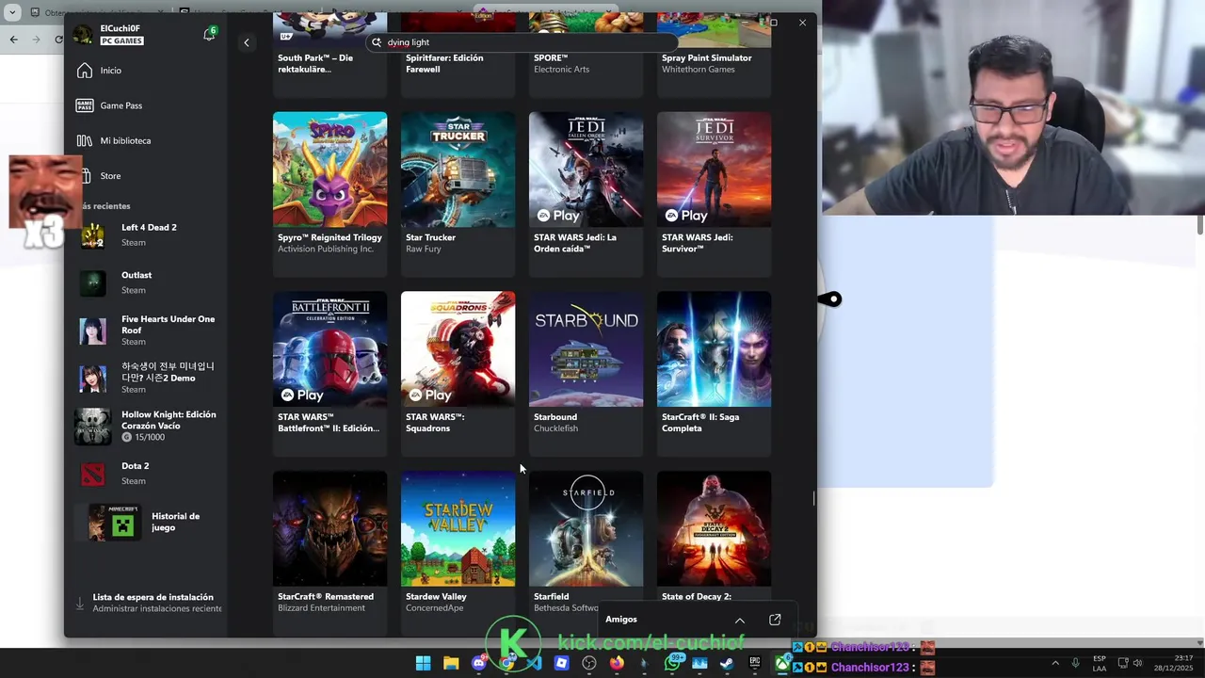Expand the Amigos friends panel chevron
This screenshot has height=678, width=1205.
(x=740, y=620)
